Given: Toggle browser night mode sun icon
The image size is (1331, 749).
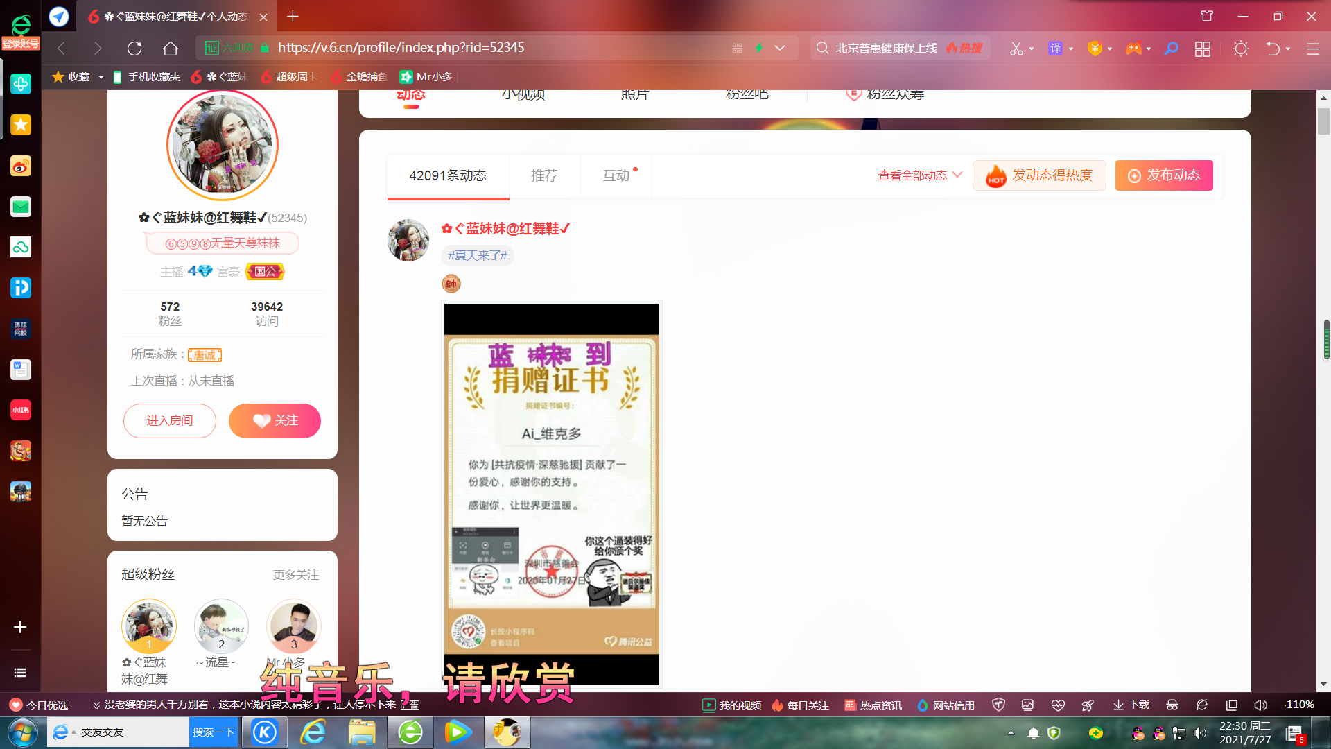Looking at the screenshot, I should (1241, 49).
